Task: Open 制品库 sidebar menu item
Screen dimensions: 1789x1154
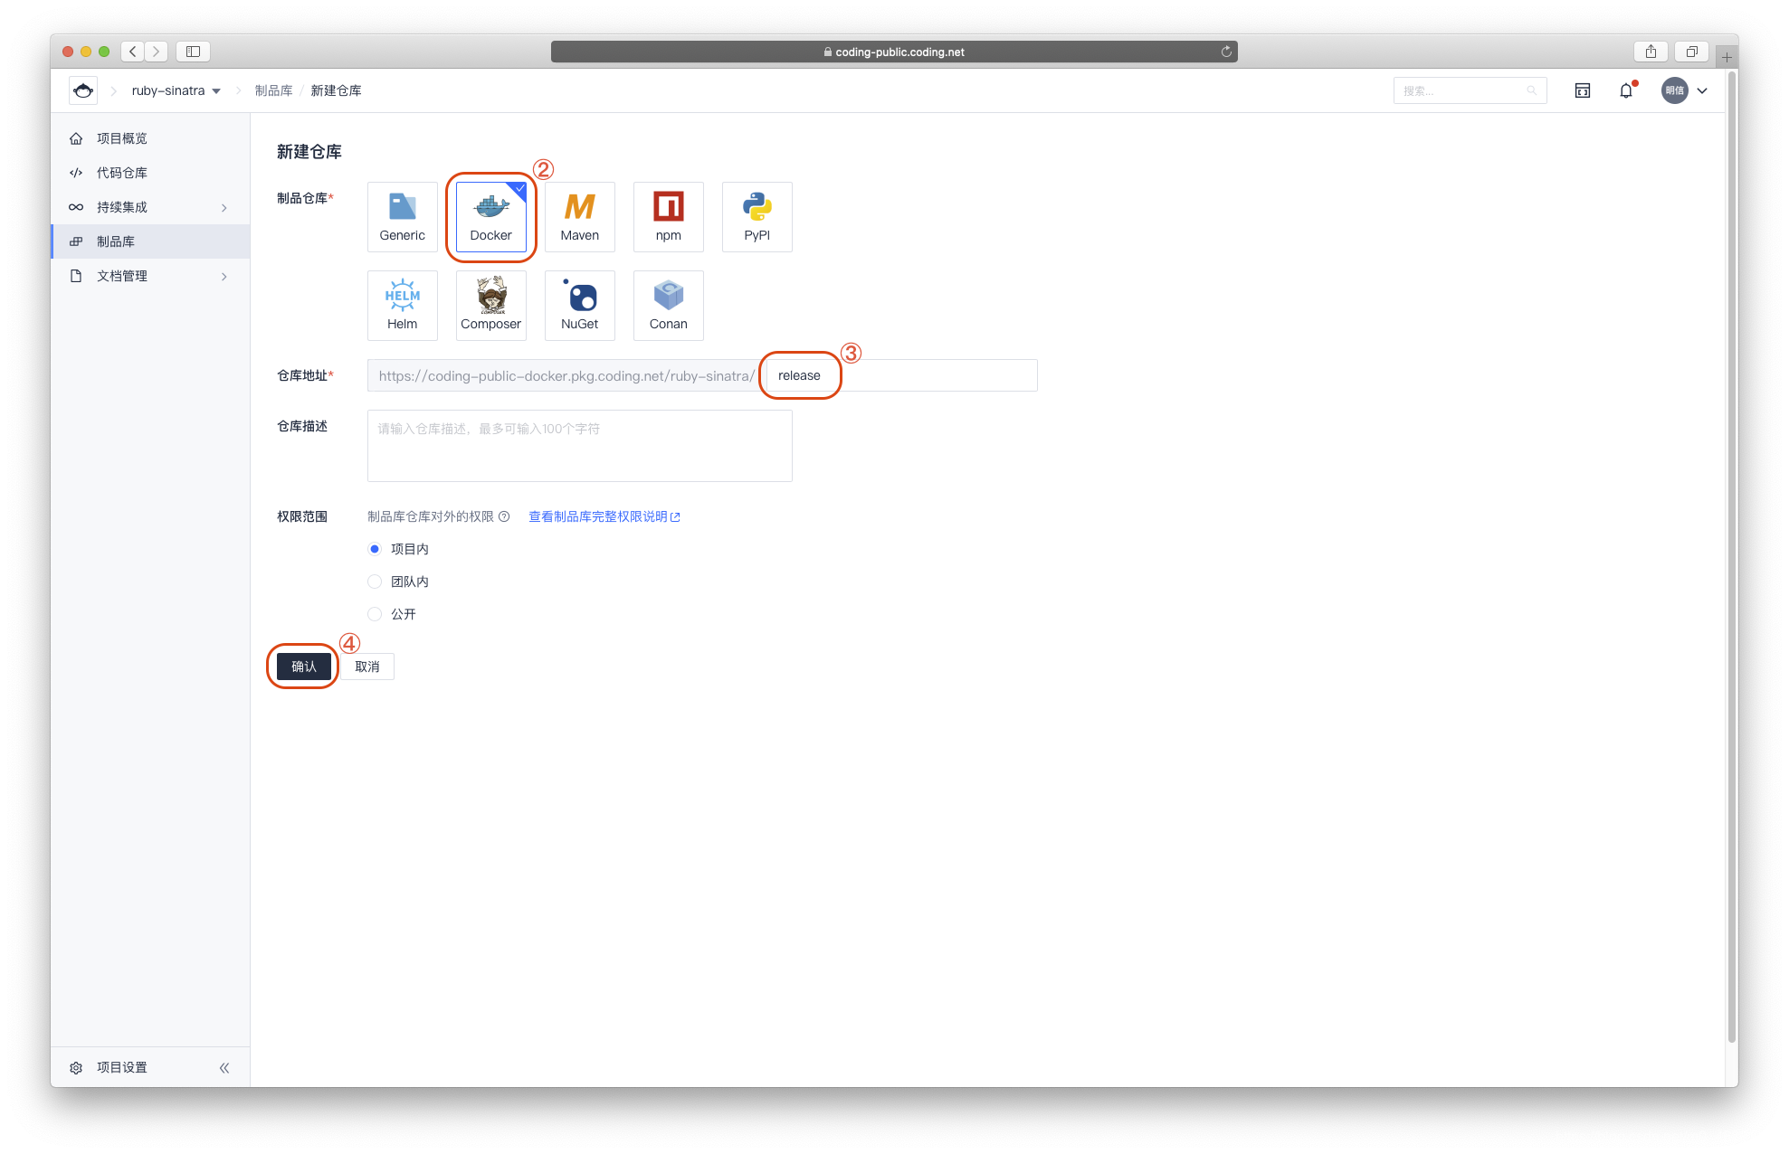Action: tap(116, 241)
